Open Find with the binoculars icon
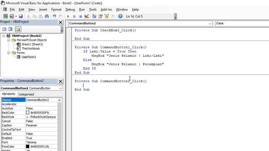The width and height of the screenshot is (269, 151). coord(47,16)
